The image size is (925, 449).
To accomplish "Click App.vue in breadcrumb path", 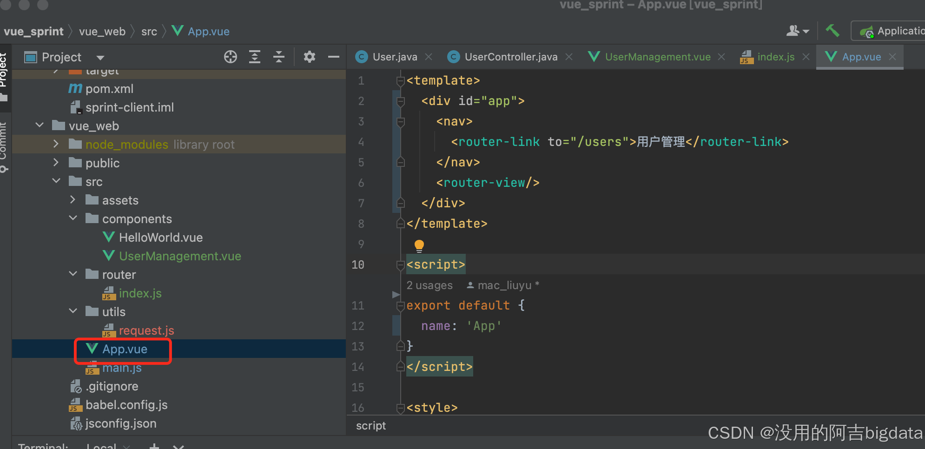I will pos(208,31).
